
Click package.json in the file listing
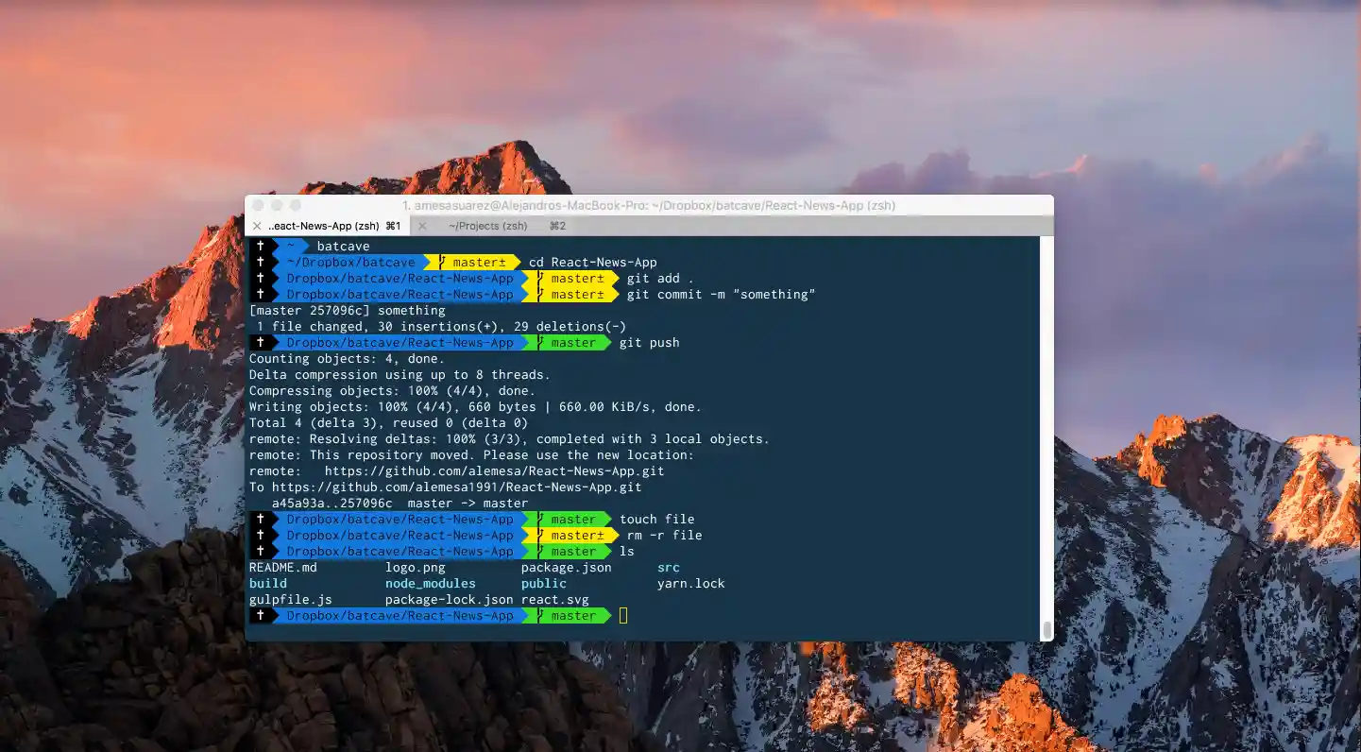566,568
